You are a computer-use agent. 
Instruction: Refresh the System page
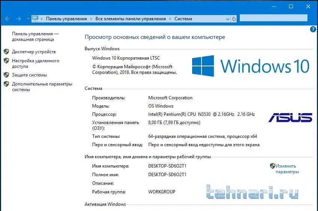(234, 19)
